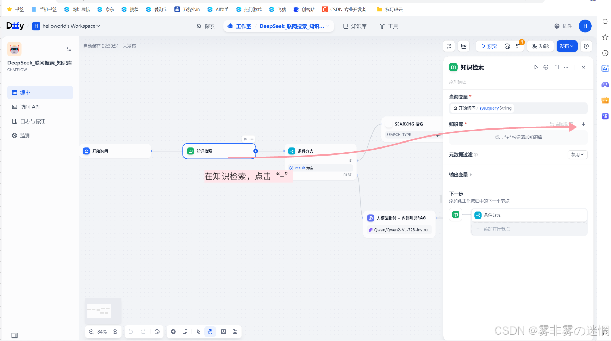Open browser sidebar translate icon

[605, 116]
